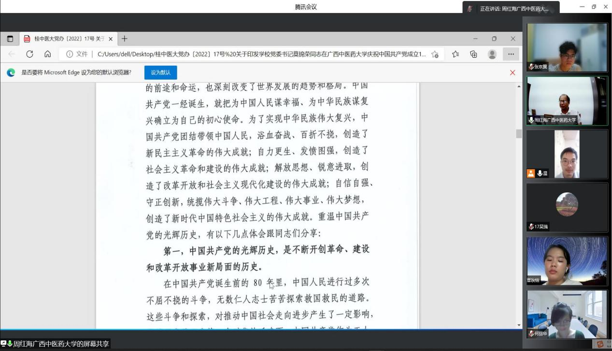This screenshot has height=351, width=612.
Task: Dismiss the default browser prompt bar
Action: click(512, 73)
